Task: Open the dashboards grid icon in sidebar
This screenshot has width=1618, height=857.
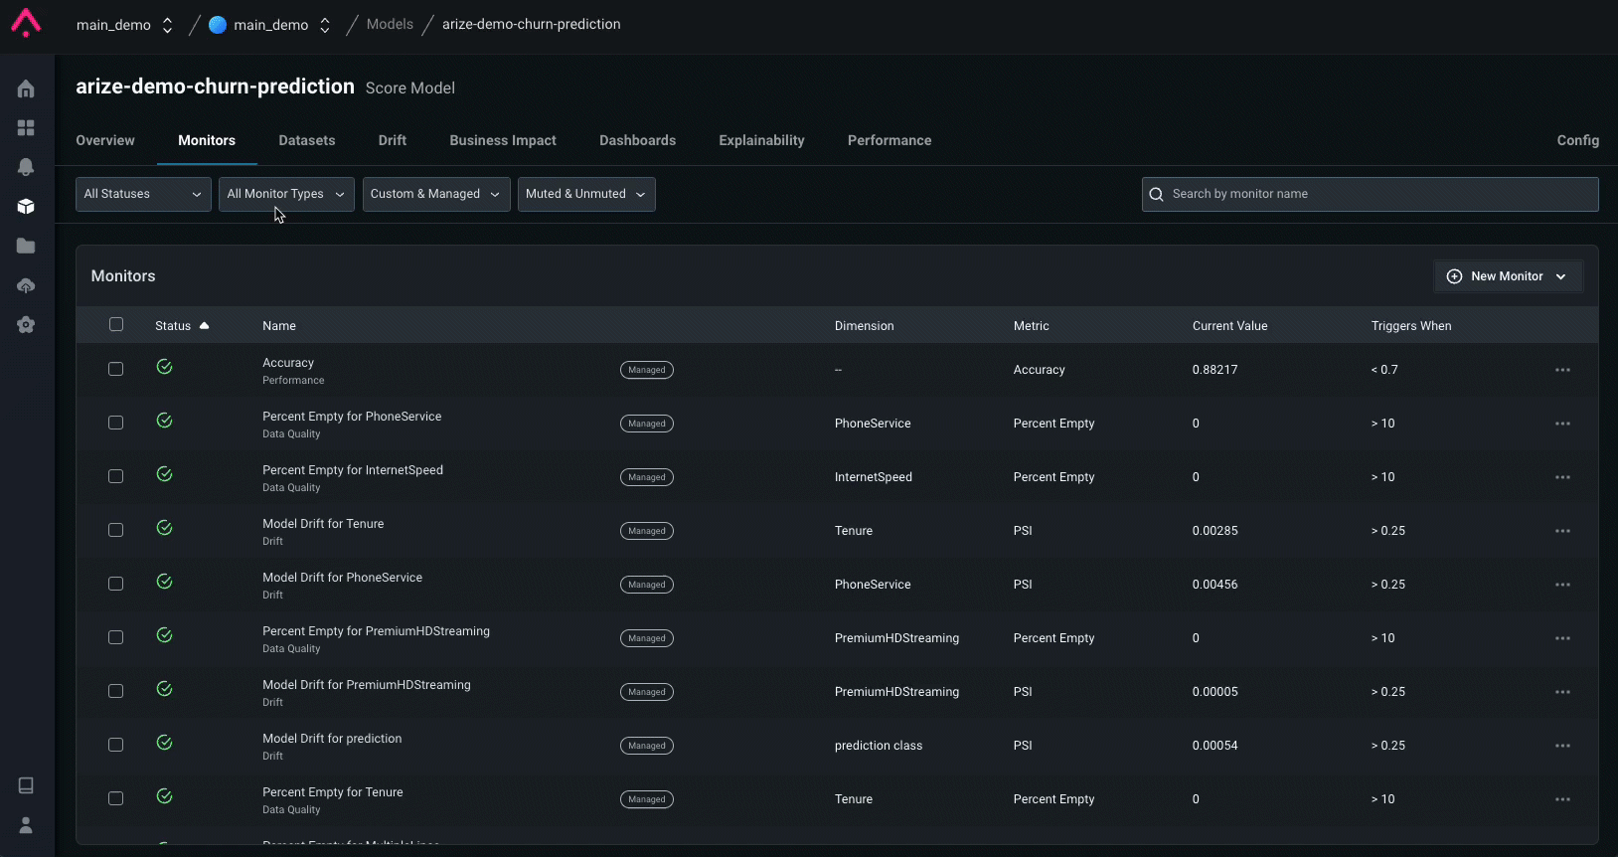Action: point(26,128)
